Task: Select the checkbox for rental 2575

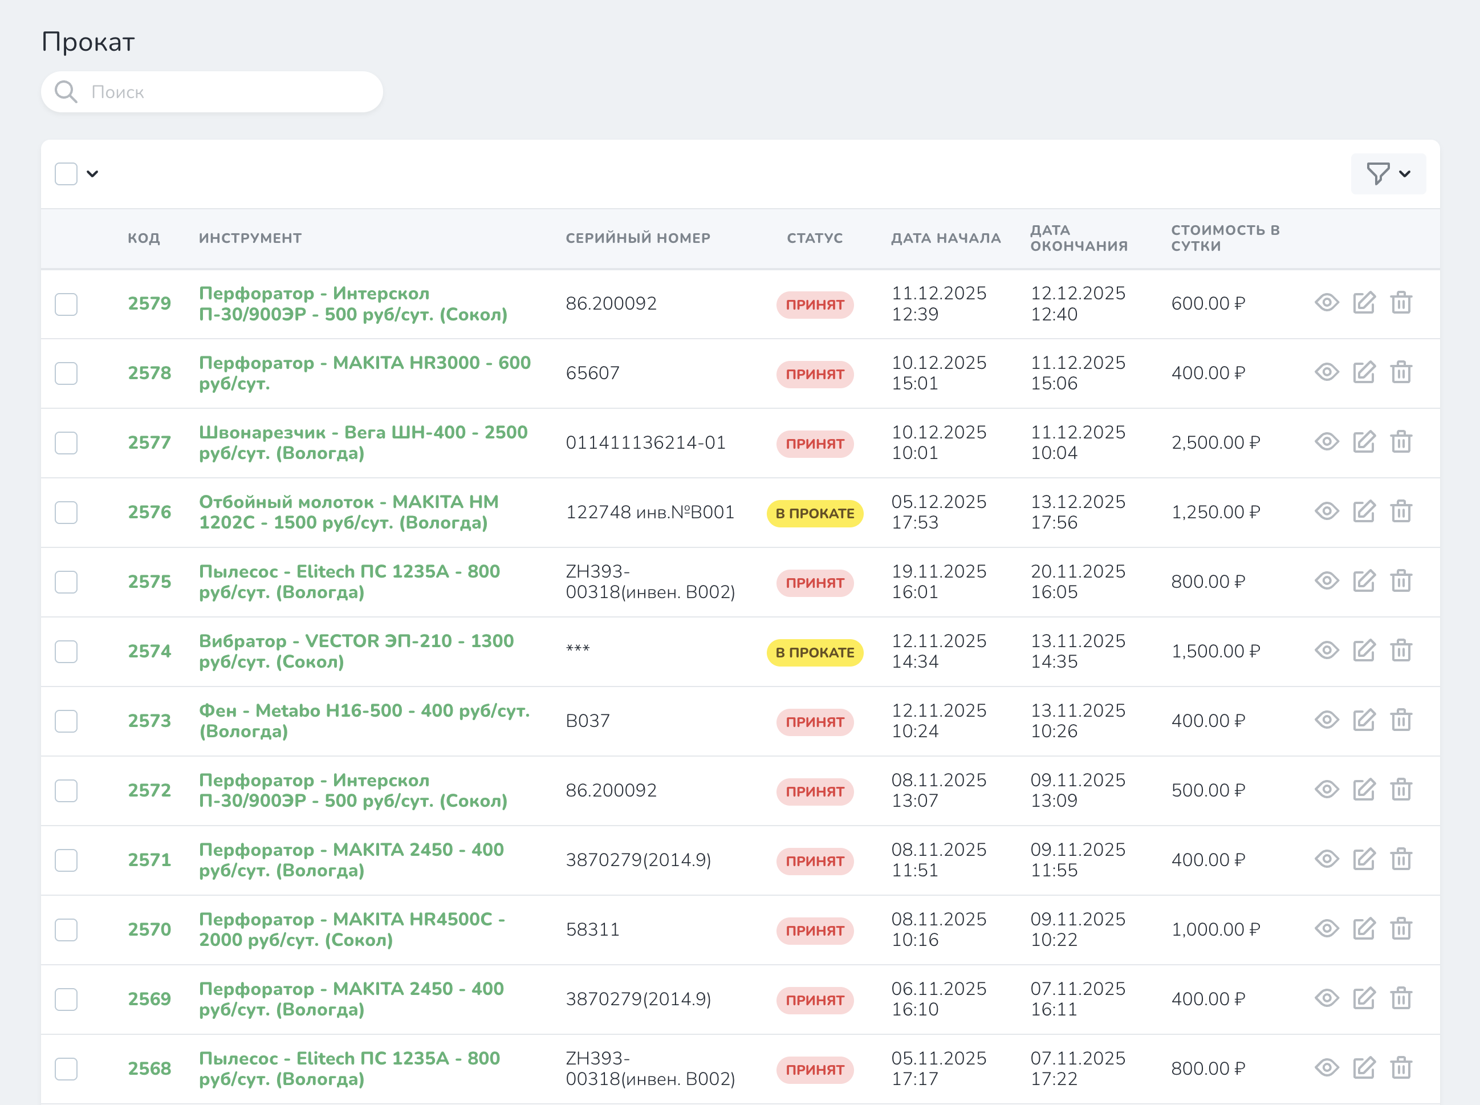Action: [66, 583]
